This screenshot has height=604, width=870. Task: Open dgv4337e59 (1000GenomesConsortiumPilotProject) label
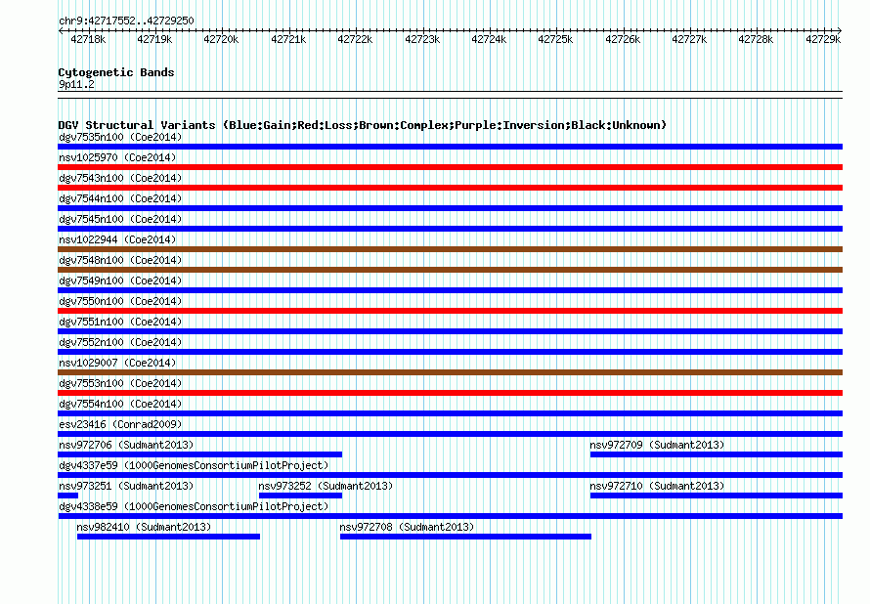pos(194,465)
